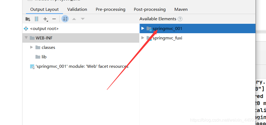Expand the springmvc_fuxi available element
The image size is (266, 125).
[x=143, y=38]
